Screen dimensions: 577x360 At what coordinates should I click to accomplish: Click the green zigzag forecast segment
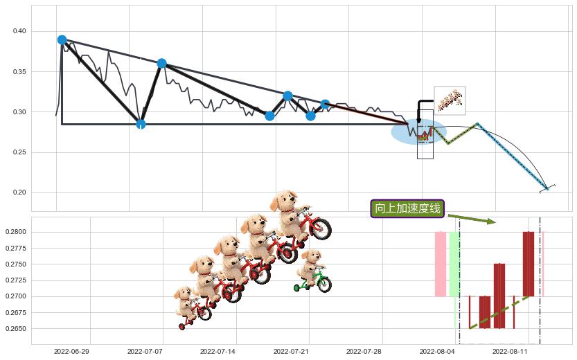[x=456, y=134]
